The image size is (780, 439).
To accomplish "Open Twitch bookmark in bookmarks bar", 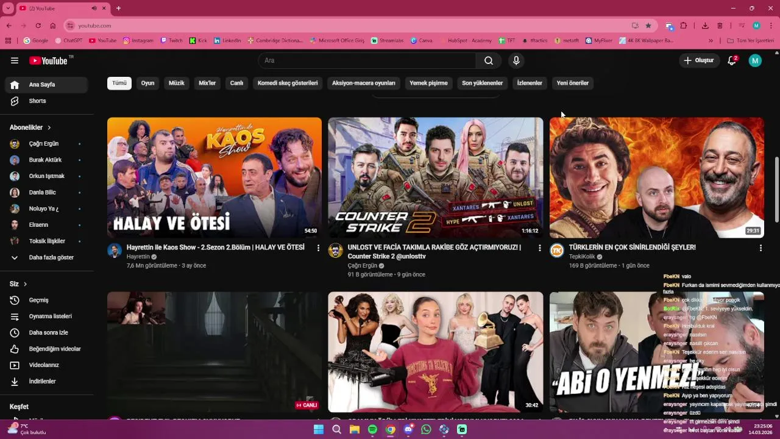I will 171,40.
